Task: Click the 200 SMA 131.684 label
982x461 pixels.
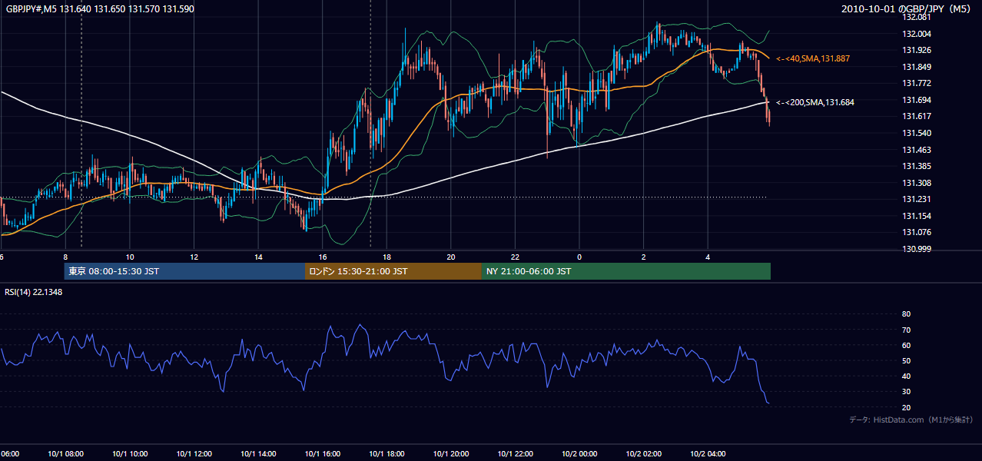Action: (815, 102)
